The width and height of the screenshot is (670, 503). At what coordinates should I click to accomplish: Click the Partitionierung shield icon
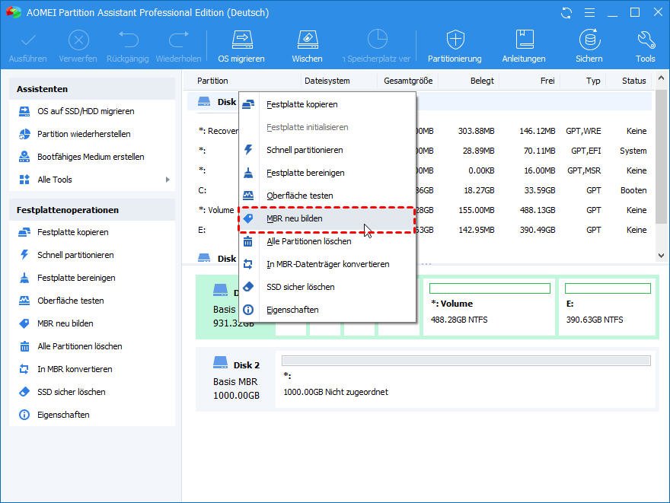pyautogui.click(x=455, y=46)
